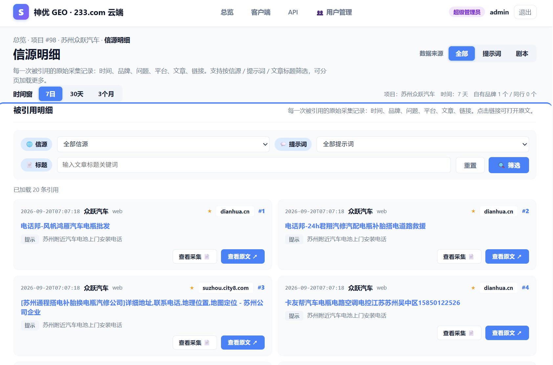Click the star icon on card #2
The width and height of the screenshot is (553, 365).
[473, 211]
